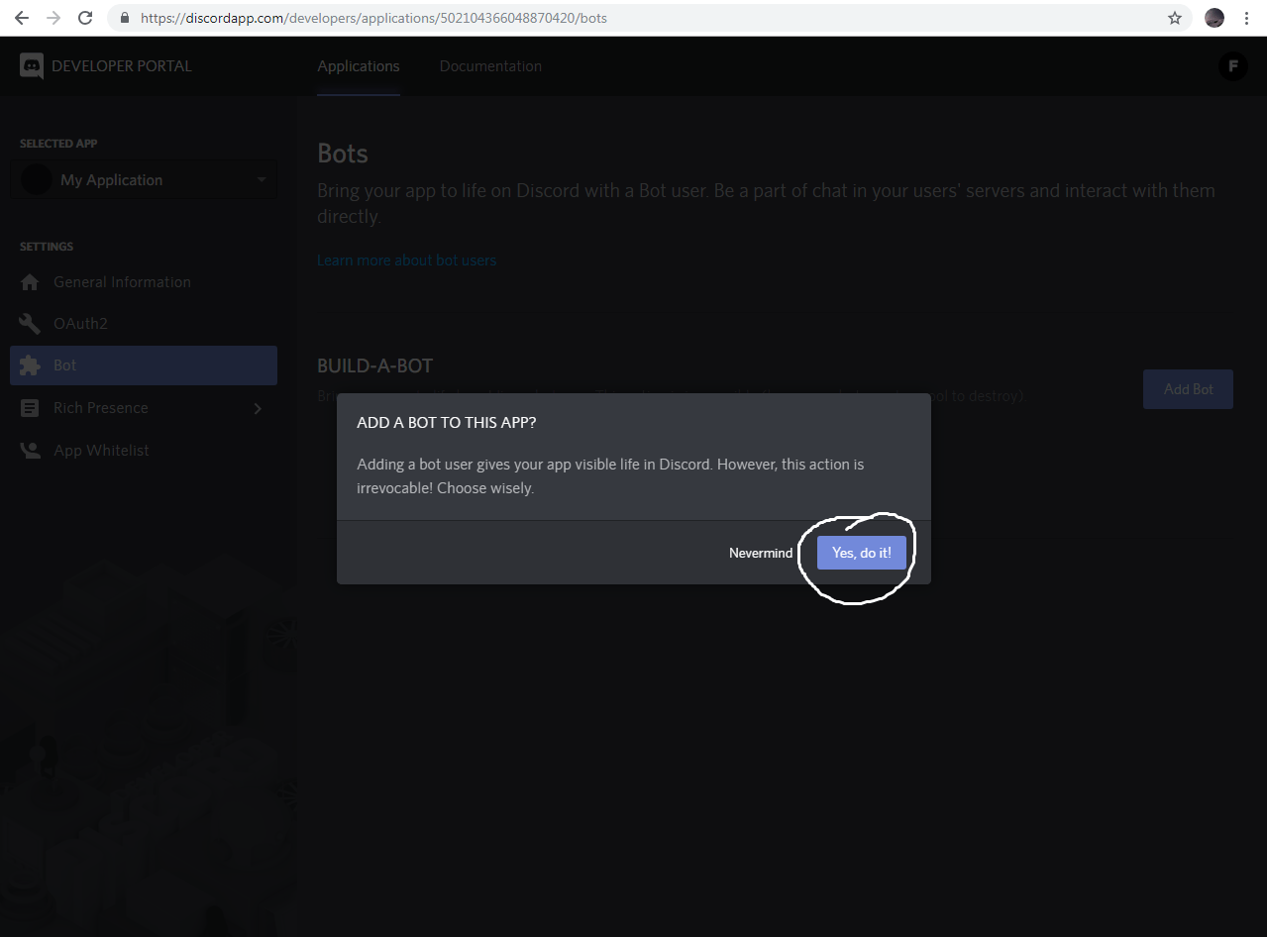Expand the Rich Presence chevron

258,408
